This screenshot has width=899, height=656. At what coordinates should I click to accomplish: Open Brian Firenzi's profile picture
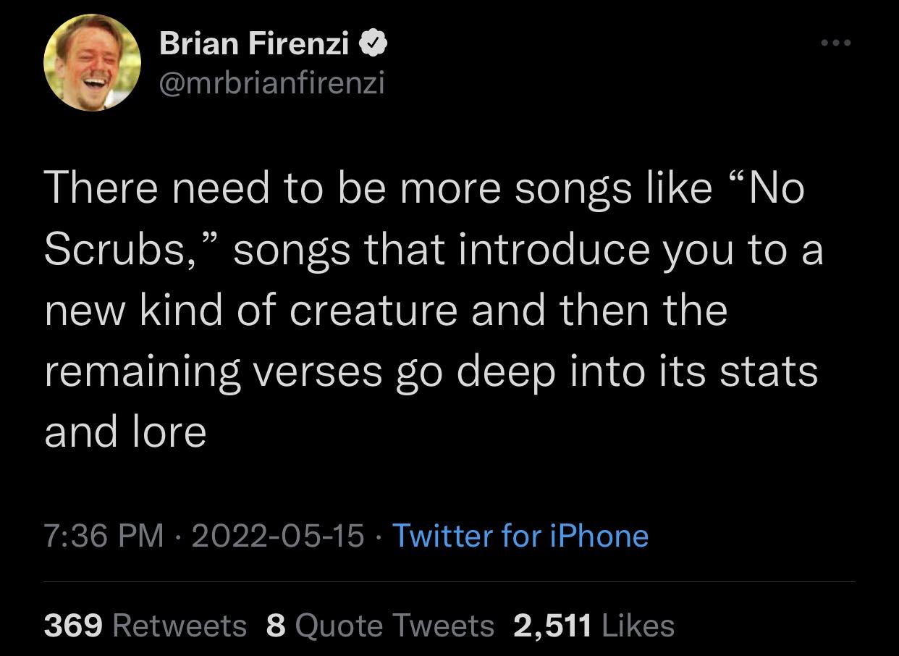click(x=92, y=63)
